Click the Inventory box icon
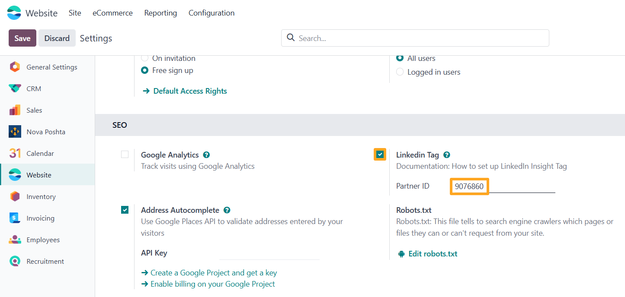This screenshot has width=625, height=297. coord(15,196)
